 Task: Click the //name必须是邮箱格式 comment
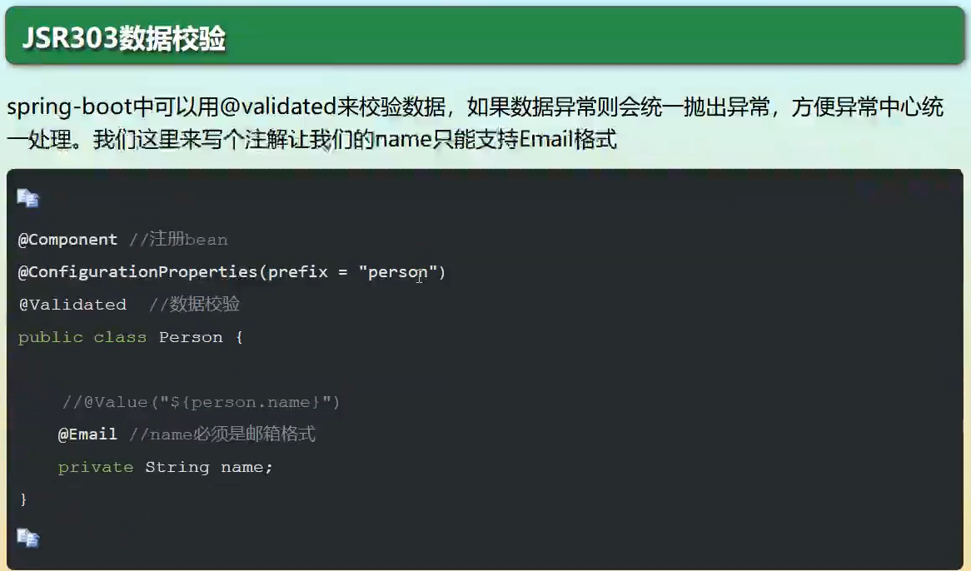(222, 434)
